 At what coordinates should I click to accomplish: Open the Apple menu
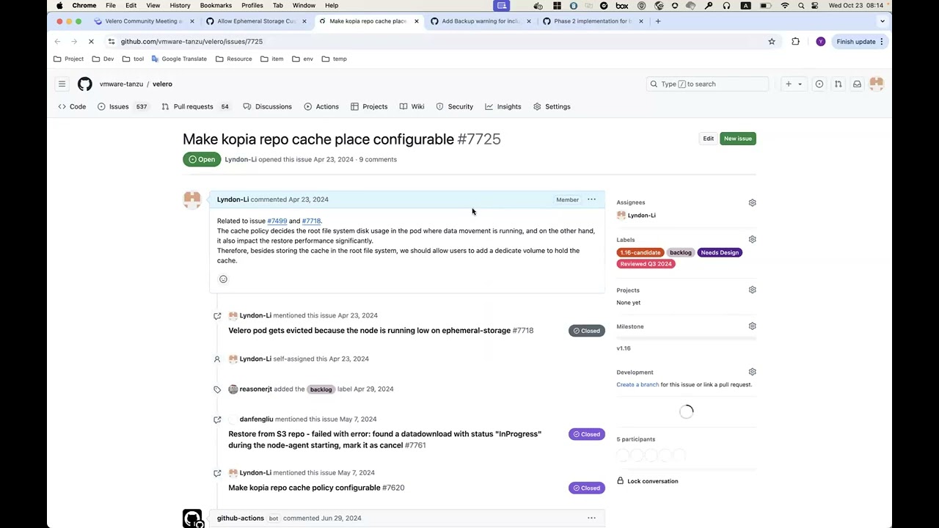pos(59,5)
